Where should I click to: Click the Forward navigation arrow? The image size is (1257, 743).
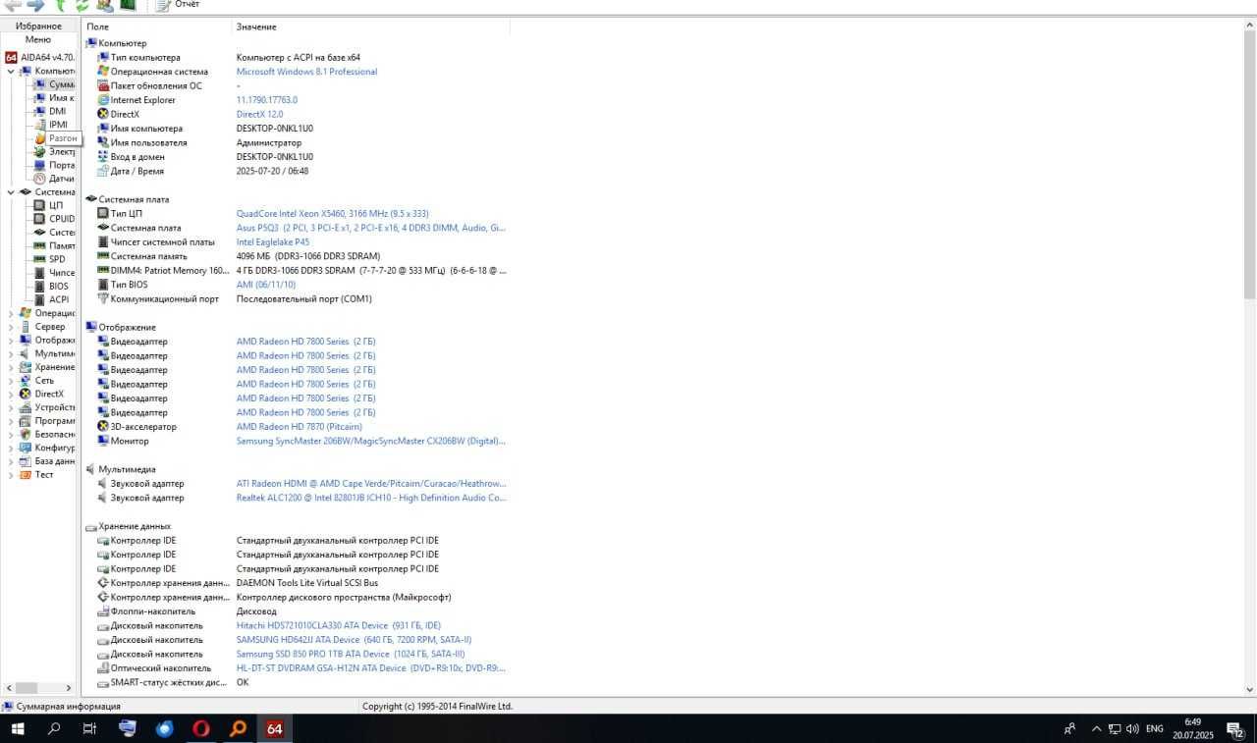pyautogui.click(x=35, y=5)
